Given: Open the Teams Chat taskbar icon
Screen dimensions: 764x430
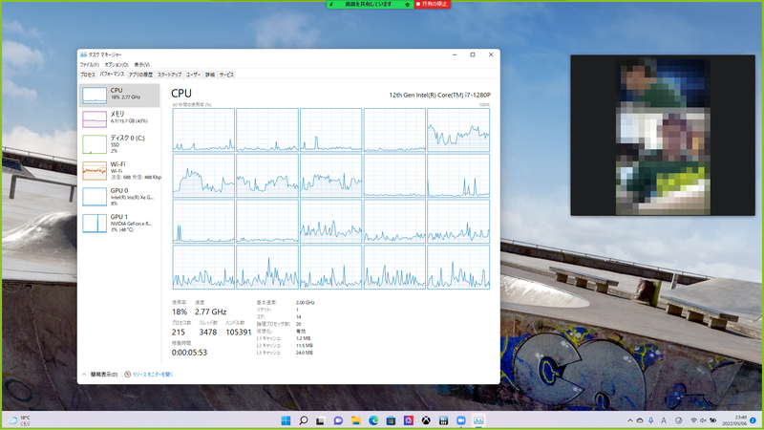Looking at the screenshot, I should tap(338, 420).
